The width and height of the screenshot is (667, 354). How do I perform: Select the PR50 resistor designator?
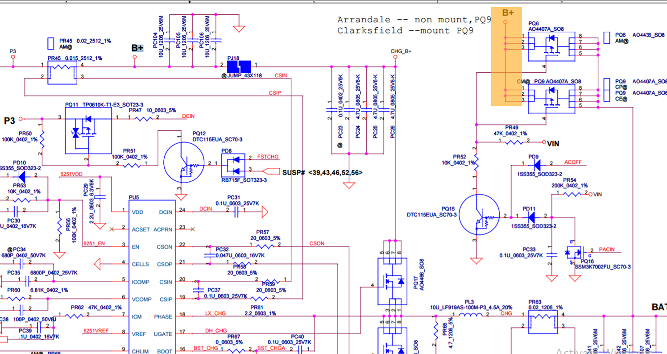[x=25, y=133]
